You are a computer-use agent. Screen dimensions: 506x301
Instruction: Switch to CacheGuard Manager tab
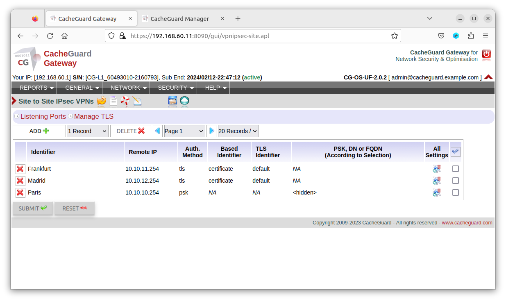click(179, 19)
